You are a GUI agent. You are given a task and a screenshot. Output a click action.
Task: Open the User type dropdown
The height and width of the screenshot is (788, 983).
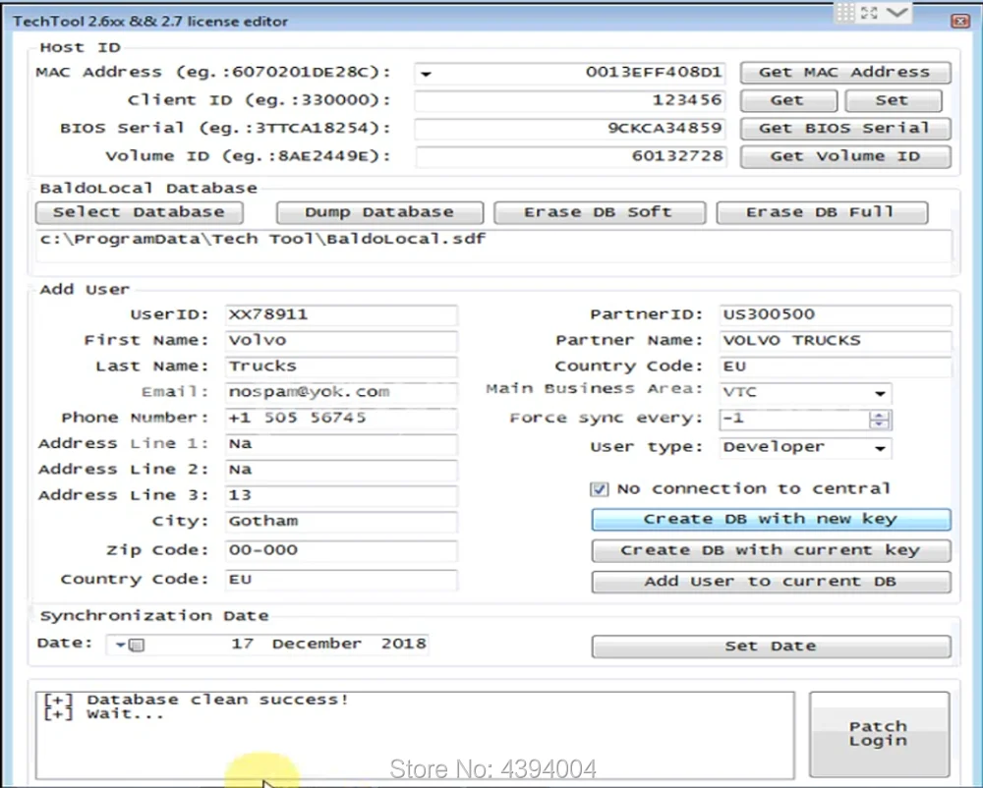pos(880,448)
